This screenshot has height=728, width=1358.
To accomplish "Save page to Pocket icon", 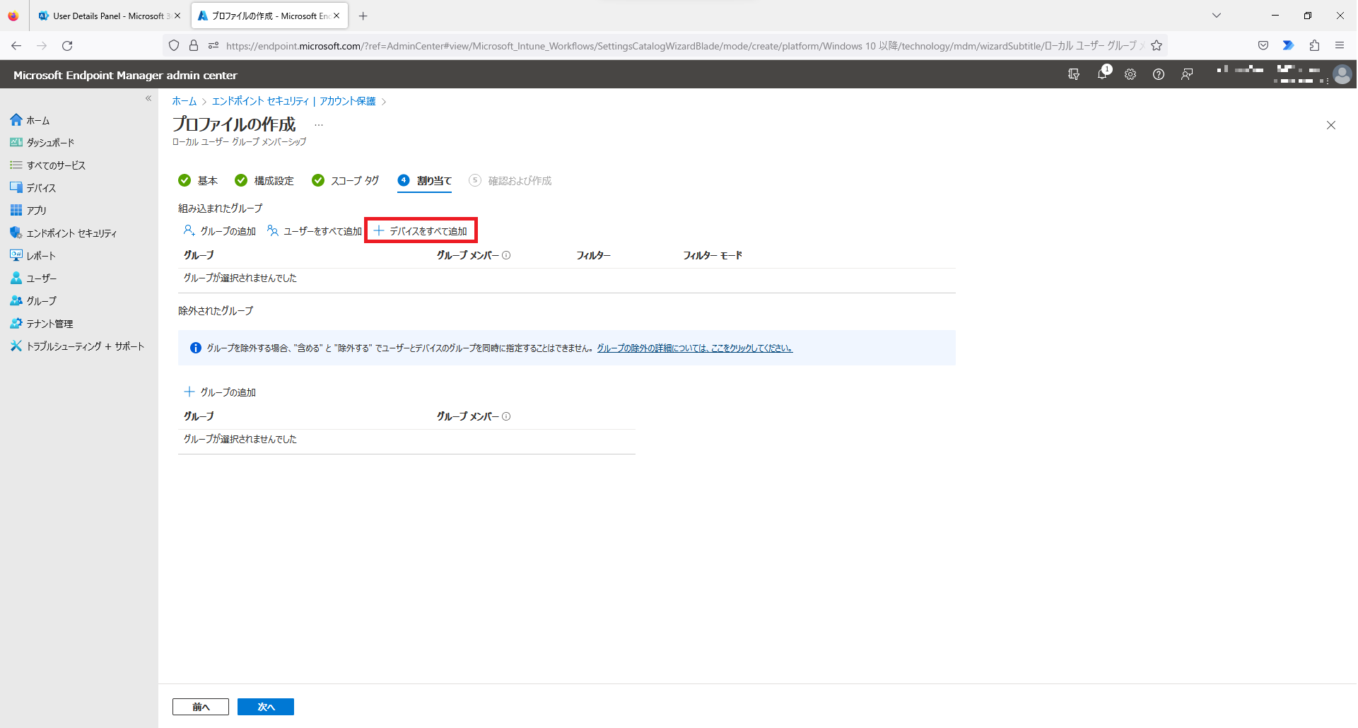I will tap(1263, 46).
